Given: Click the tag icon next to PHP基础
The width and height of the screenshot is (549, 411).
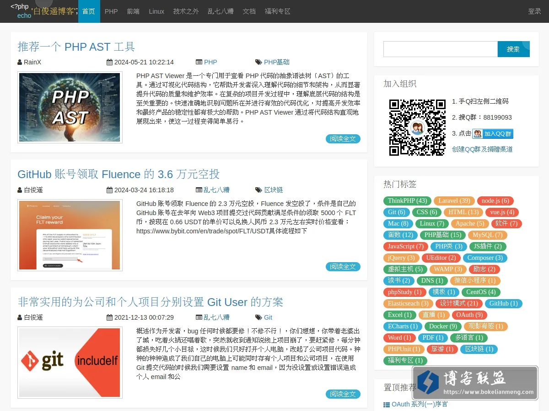Looking at the screenshot, I should 258,62.
